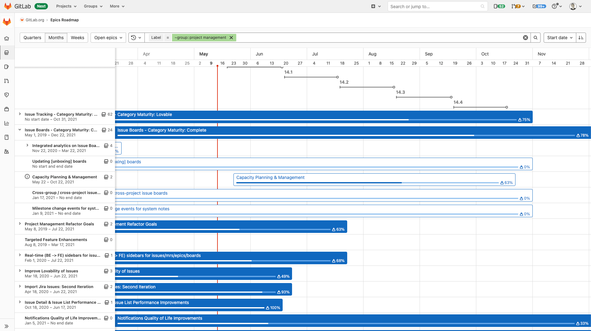591x331 pixels.
Task: Open the Open epics filter dropdown
Action: click(x=108, y=38)
